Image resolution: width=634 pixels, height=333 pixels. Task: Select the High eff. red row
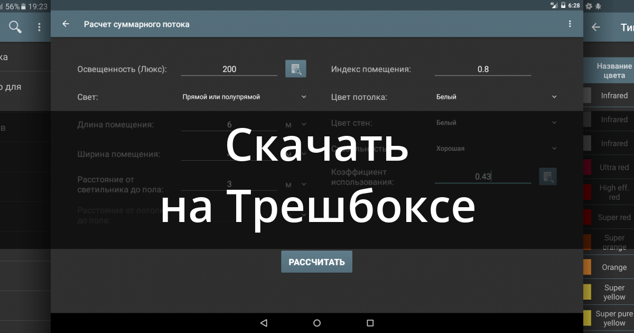pyautogui.click(x=609, y=192)
